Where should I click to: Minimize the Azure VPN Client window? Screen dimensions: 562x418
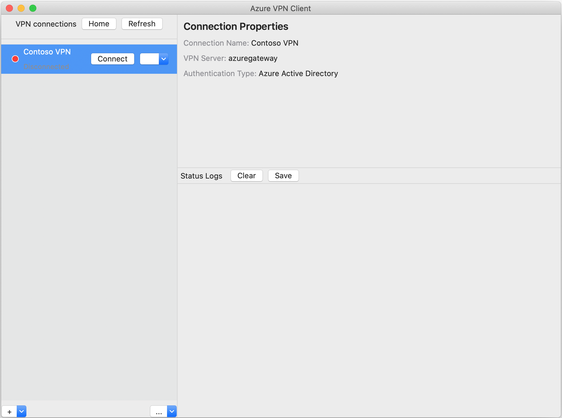pos(21,8)
